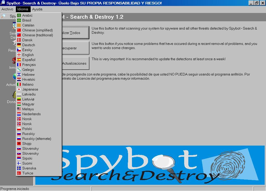
Task: Click the description 'Use this button to start scanning'
Action: point(174,30)
